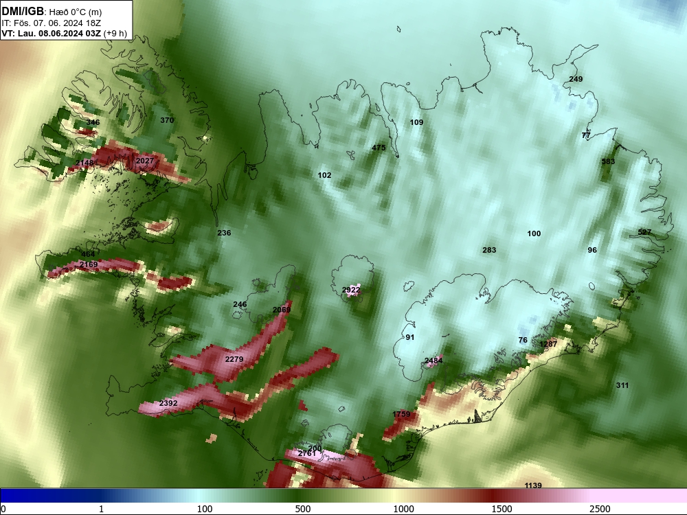Click the map value 109
The image size is (687, 515).
tap(416, 122)
